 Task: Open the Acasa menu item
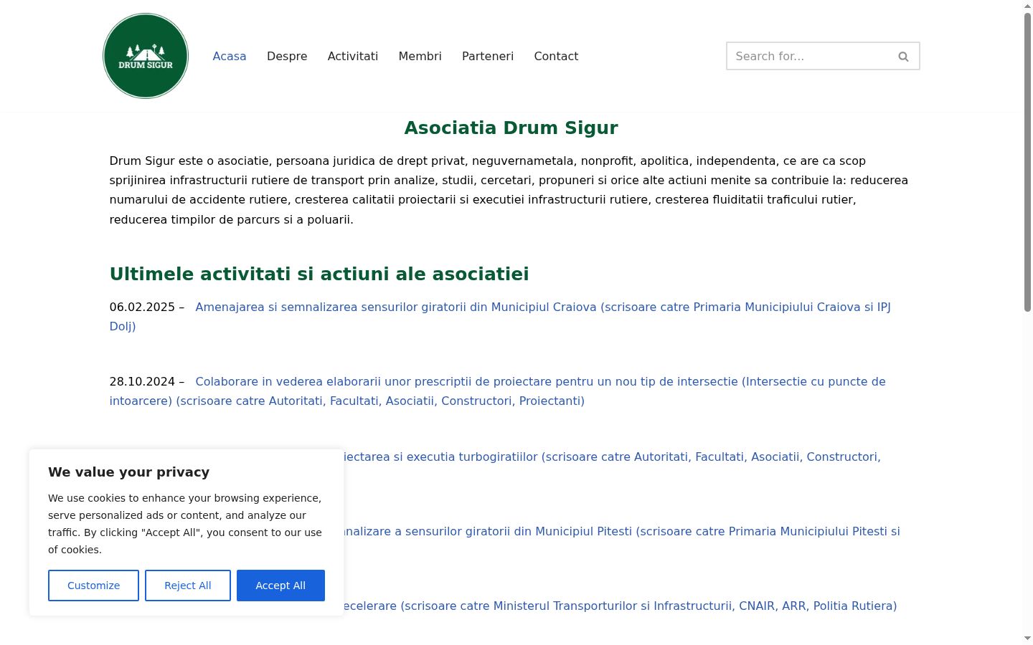230,56
